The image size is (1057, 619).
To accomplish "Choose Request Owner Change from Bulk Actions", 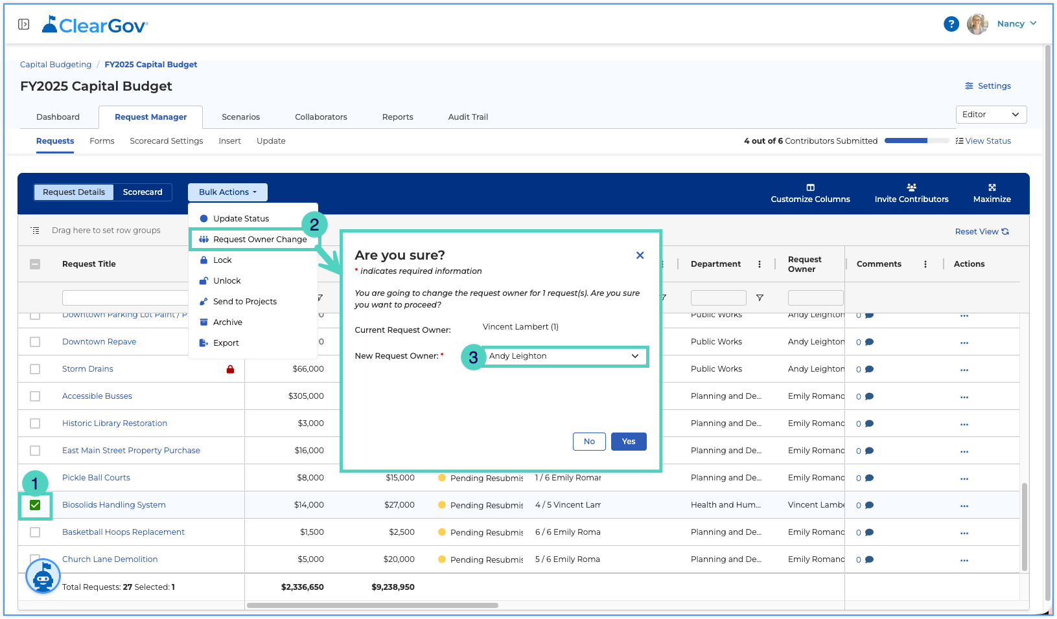I will tap(253, 240).
